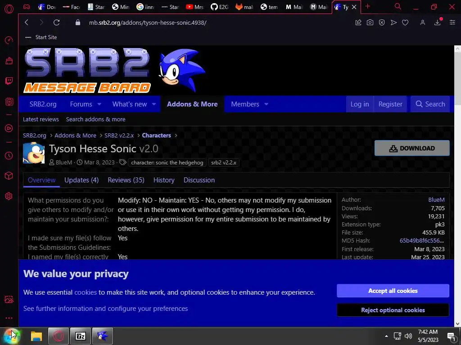Show hidden system tray icons
461x345 pixels.
pos(386,336)
